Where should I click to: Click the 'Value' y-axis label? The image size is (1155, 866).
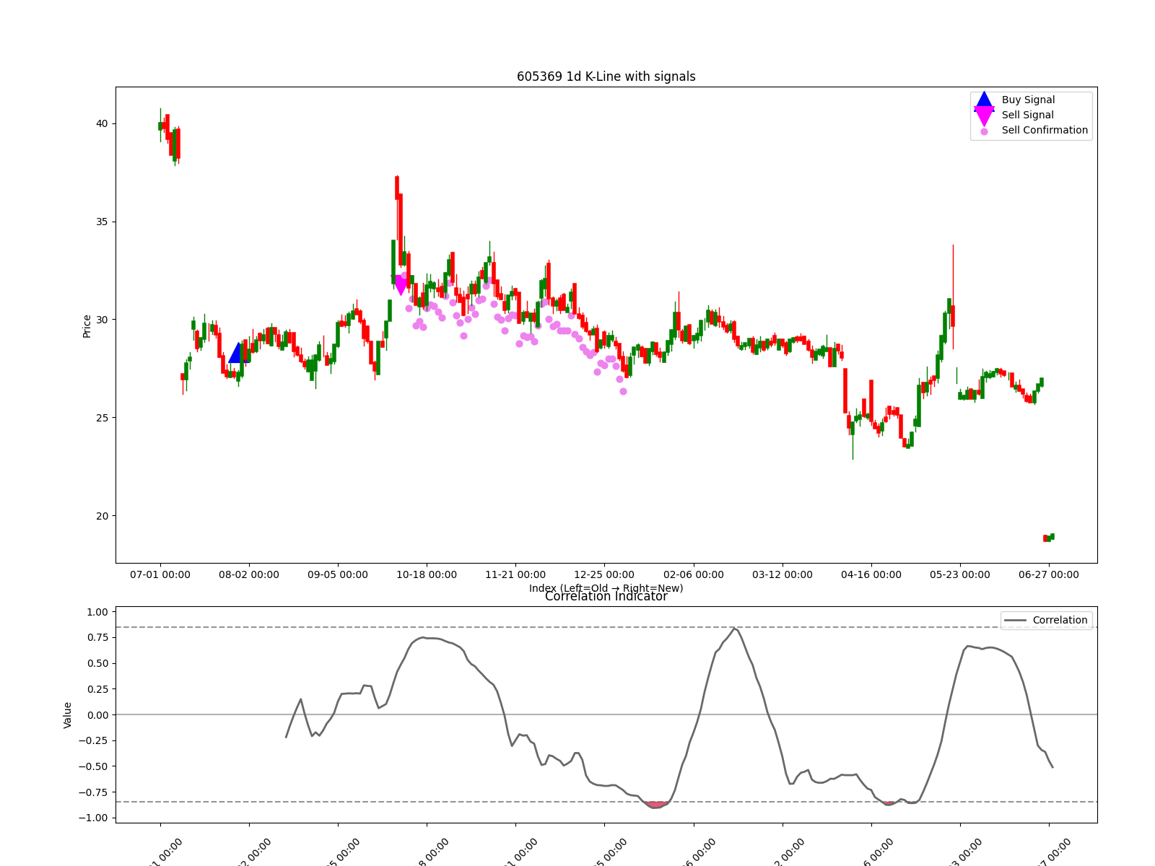[x=68, y=714]
